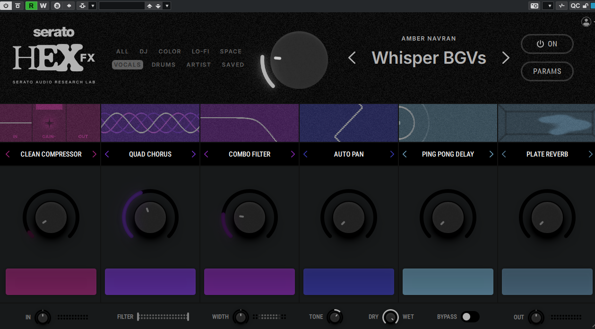Open the PING PONG DELAY effect selector
The height and width of the screenshot is (329, 595).
point(448,154)
